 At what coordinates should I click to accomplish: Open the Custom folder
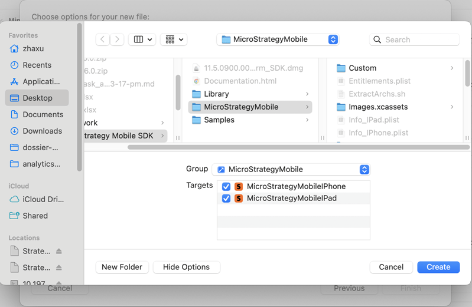click(362, 68)
